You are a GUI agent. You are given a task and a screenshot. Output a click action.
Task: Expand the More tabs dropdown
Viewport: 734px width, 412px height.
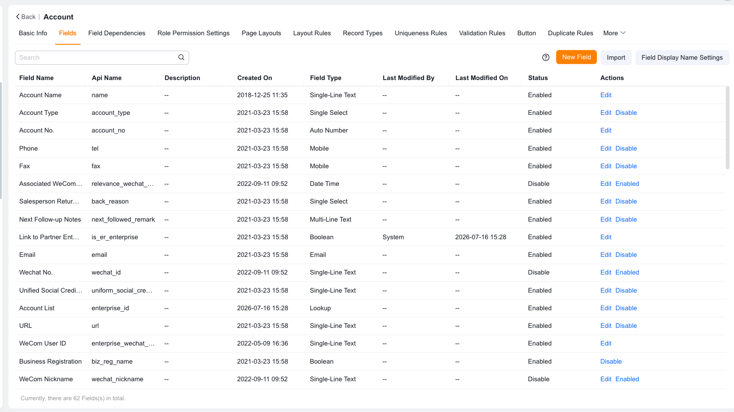614,33
